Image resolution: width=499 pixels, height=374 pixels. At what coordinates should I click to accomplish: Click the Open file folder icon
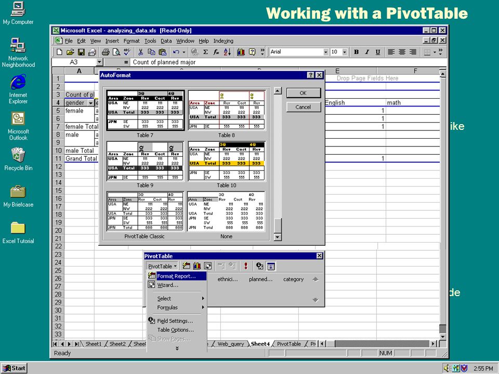pos(70,52)
